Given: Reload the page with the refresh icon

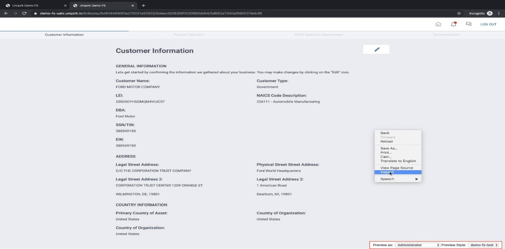Looking at the screenshot, I should (x=24, y=13).
